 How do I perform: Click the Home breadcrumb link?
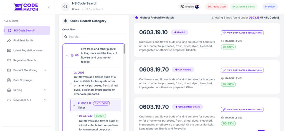click(75, 9)
